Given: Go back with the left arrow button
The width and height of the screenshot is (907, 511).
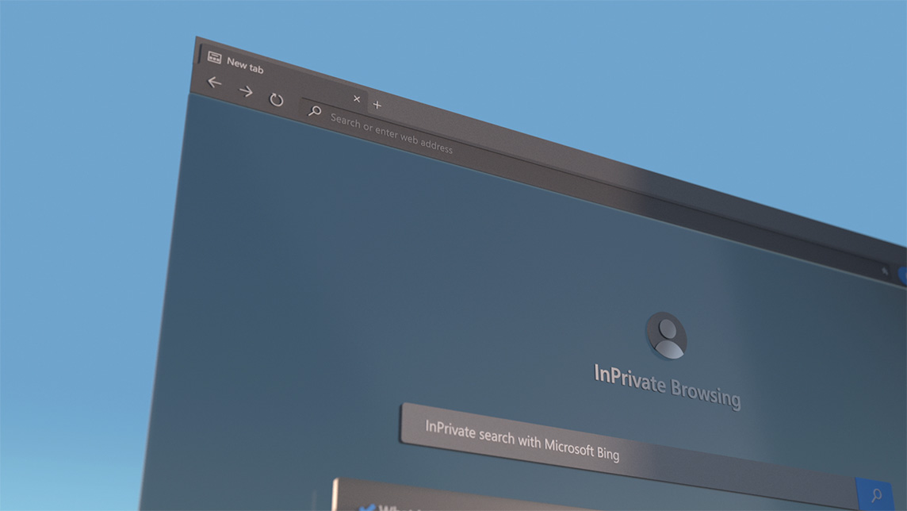Looking at the screenshot, I should click(x=215, y=83).
